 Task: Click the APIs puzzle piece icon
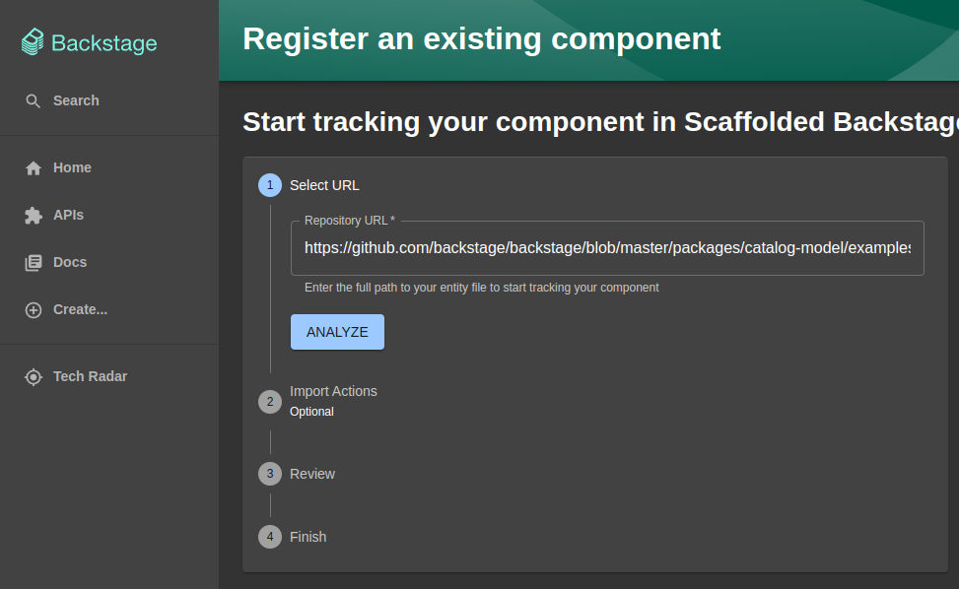pyautogui.click(x=34, y=216)
